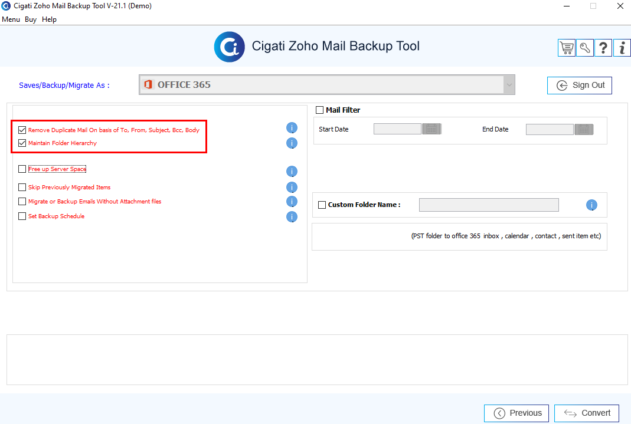
Task: Enable Set Backup Schedule option
Action: [22, 216]
